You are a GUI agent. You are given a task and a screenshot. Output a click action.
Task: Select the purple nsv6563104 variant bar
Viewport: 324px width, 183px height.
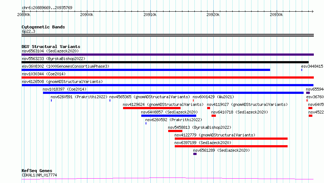coord(167,55)
